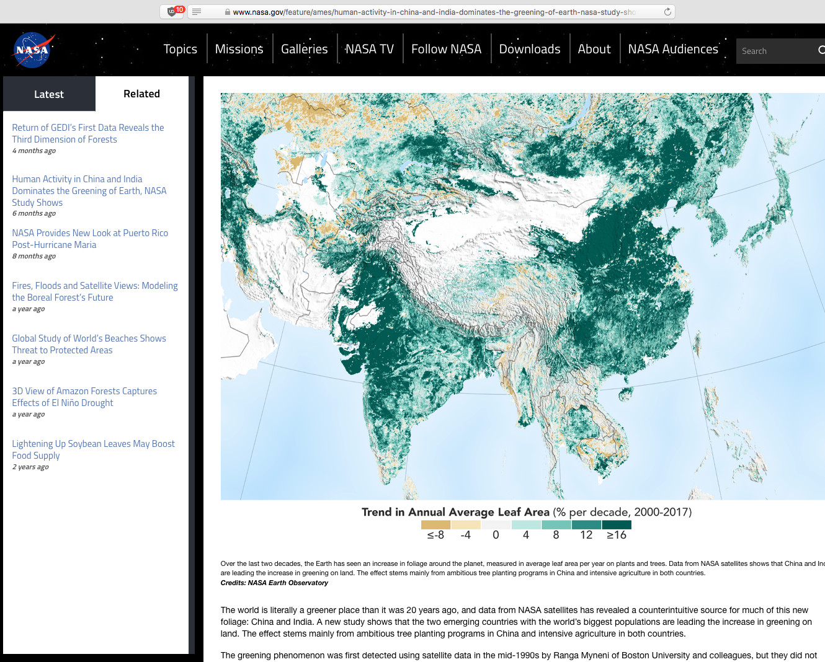
Task: Click the search magnifier icon
Action: [821, 51]
